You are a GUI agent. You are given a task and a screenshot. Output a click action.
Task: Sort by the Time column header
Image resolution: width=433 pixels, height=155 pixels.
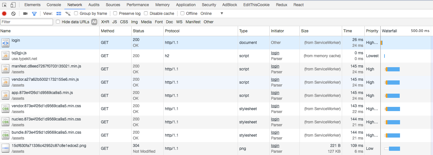(x=353, y=31)
